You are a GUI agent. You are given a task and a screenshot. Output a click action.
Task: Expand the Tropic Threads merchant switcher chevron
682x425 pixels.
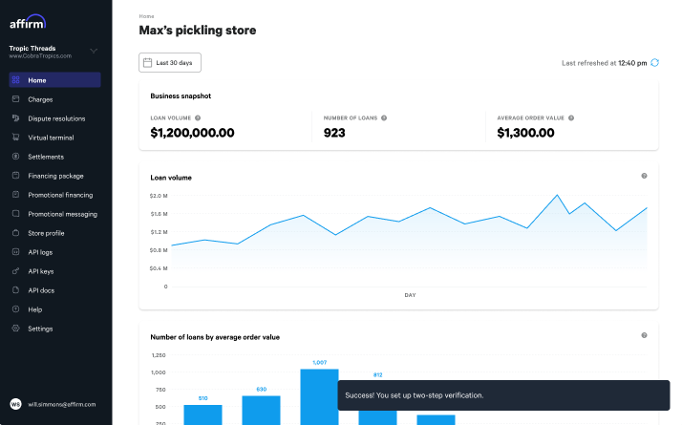click(x=94, y=51)
